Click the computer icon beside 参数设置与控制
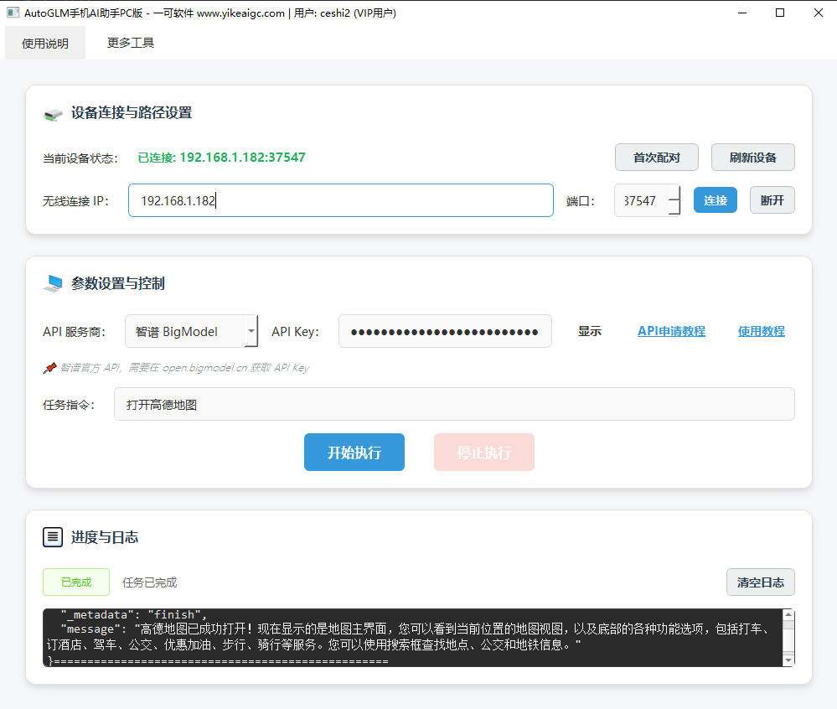The width and height of the screenshot is (837, 709). coord(53,283)
